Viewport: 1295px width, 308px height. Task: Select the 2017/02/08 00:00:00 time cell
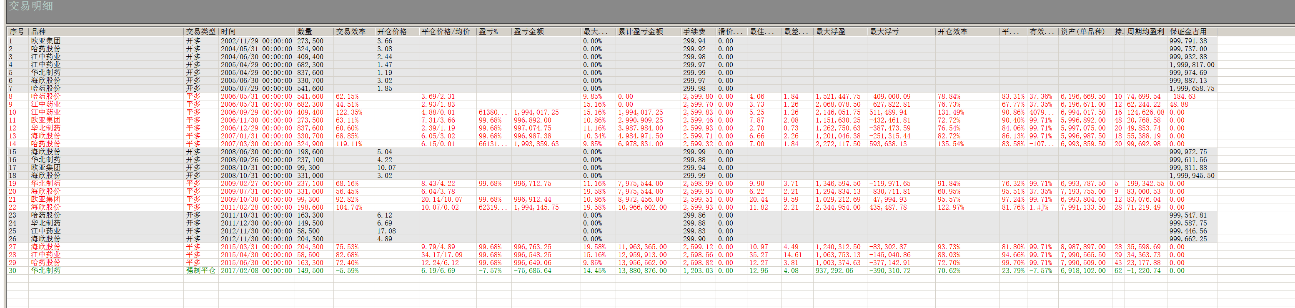tap(256, 271)
